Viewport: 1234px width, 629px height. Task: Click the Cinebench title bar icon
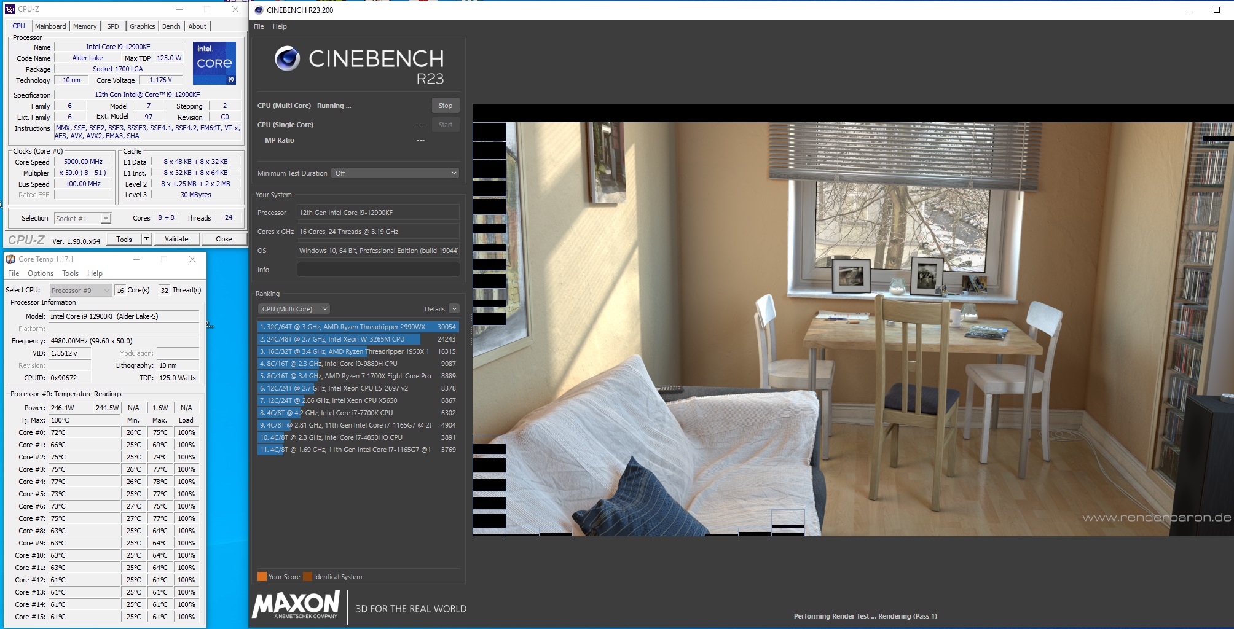[x=259, y=10]
